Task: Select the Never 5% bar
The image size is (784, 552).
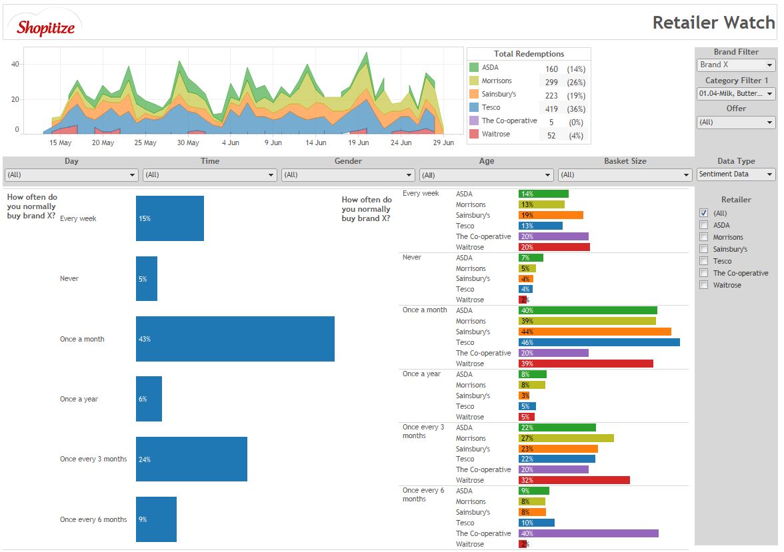Action: (147, 279)
